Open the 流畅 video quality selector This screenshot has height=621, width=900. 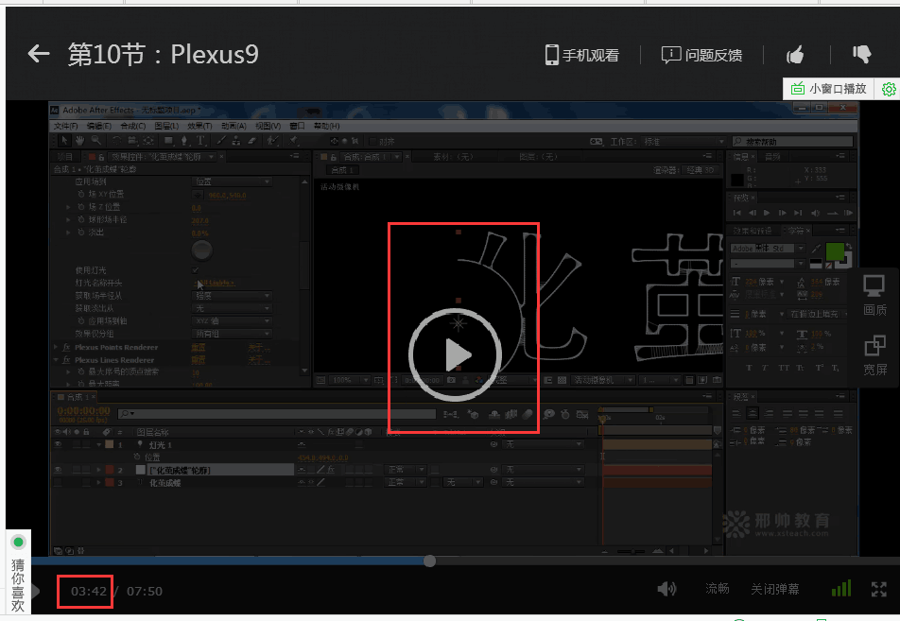(x=717, y=589)
